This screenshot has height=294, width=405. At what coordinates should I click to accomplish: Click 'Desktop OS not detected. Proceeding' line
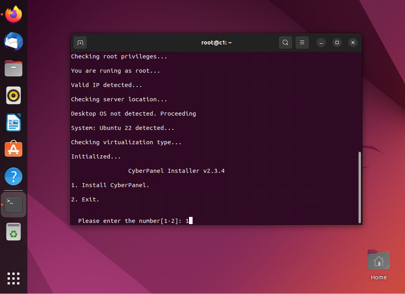point(133,114)
